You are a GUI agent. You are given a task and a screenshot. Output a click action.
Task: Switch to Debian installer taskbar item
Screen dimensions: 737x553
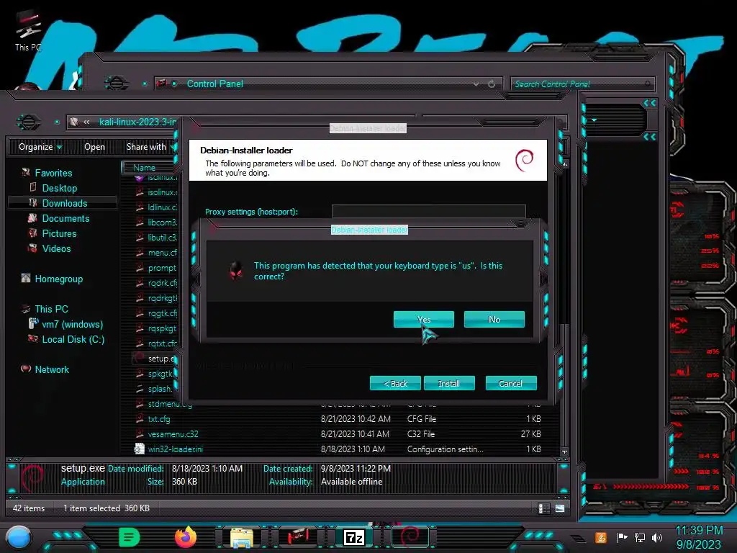pyautogui.click(x=410, y=536)
